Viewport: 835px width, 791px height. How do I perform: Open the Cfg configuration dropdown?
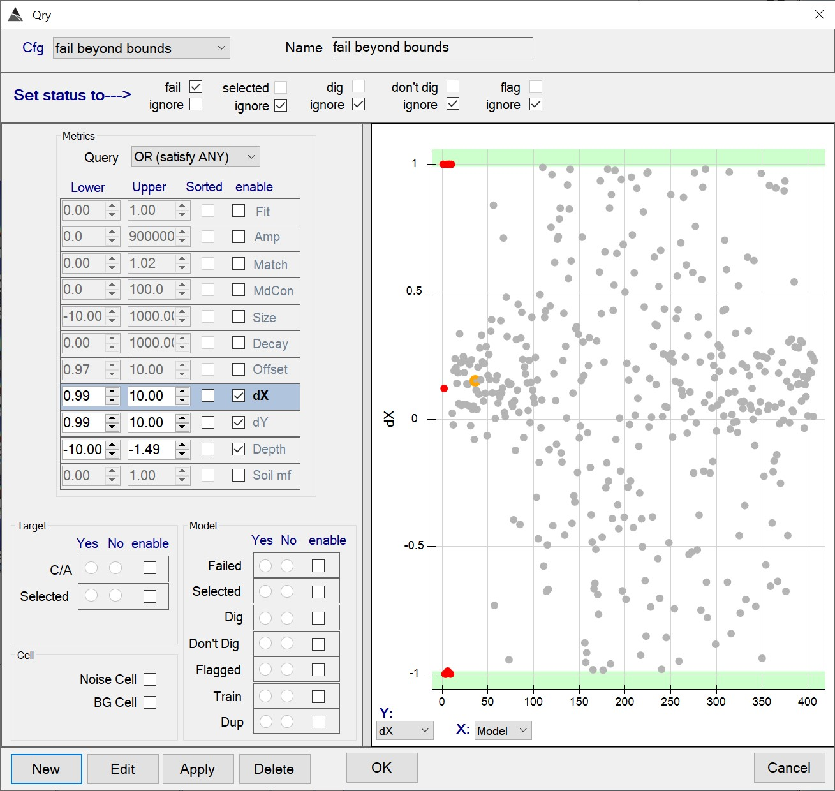[141, 48]
